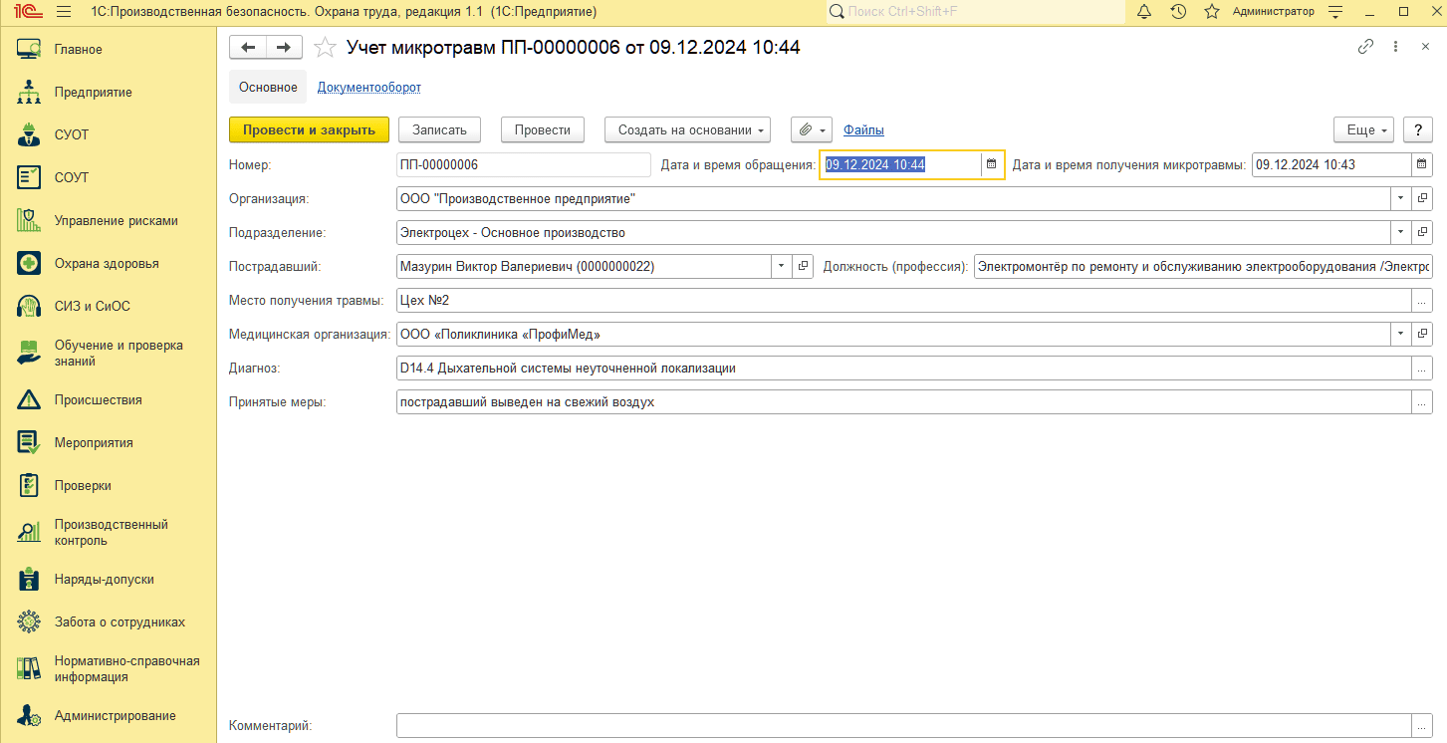The width and height of the screenshot is (1447, 743).
Task: Open the form's three-dot menu
Action: point(1396,47)
